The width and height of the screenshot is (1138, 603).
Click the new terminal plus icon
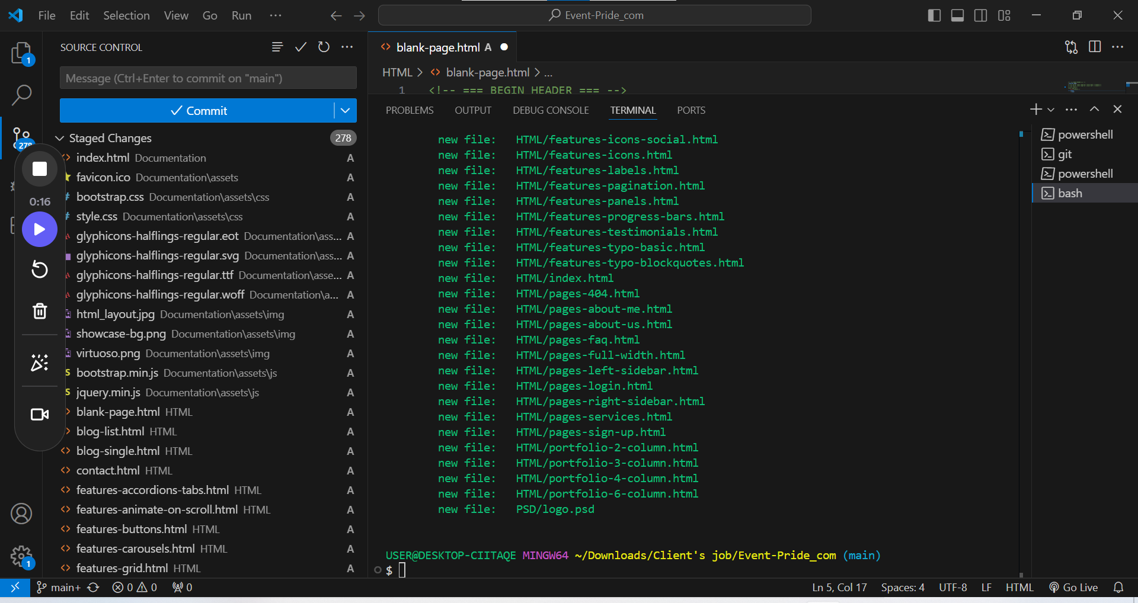coord(1035,110)
